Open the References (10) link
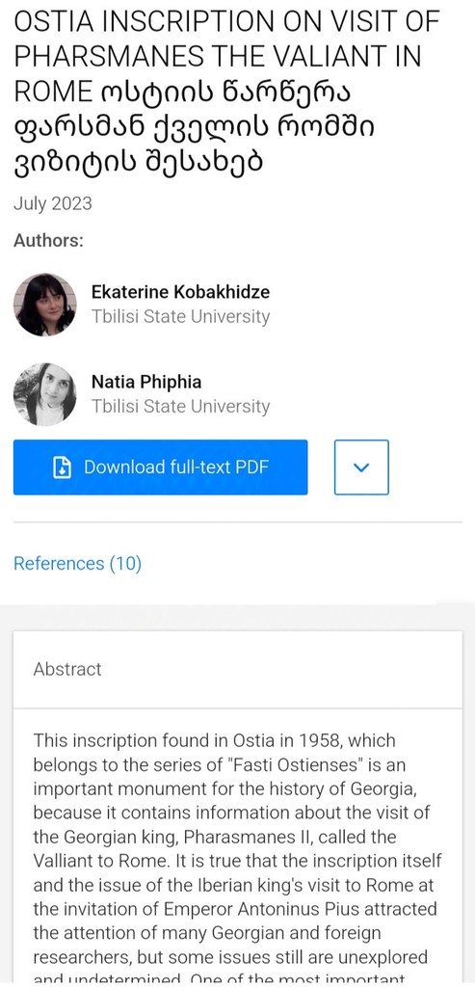This screenshot has height=987, width=475. click(77, 563)
